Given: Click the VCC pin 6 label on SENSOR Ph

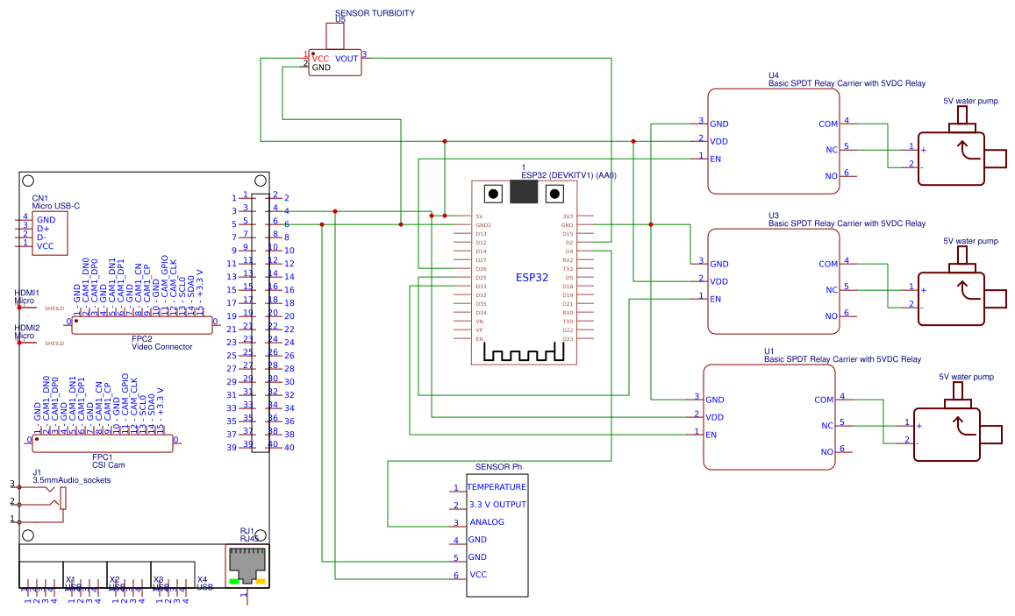Looking at the screenshot, I should [x=478, y=574].
